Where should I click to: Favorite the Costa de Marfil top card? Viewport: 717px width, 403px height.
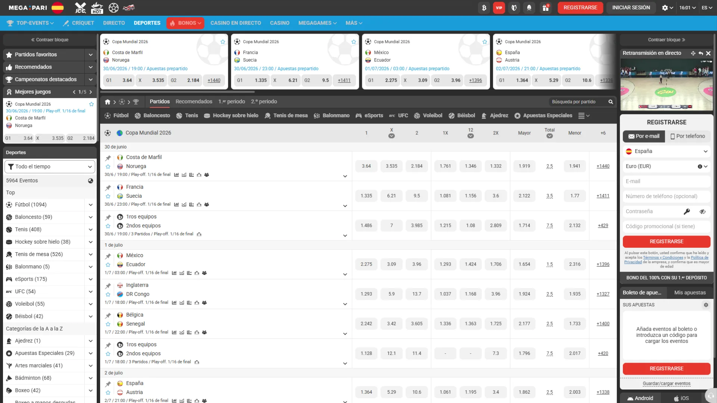click(223, 42)
